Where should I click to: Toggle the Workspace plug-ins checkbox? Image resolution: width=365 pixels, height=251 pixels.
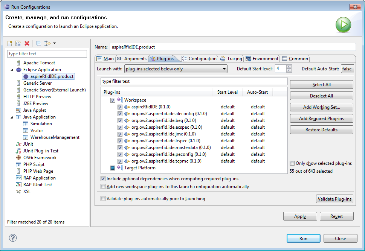pyautogui.click(x=113, y=100)
